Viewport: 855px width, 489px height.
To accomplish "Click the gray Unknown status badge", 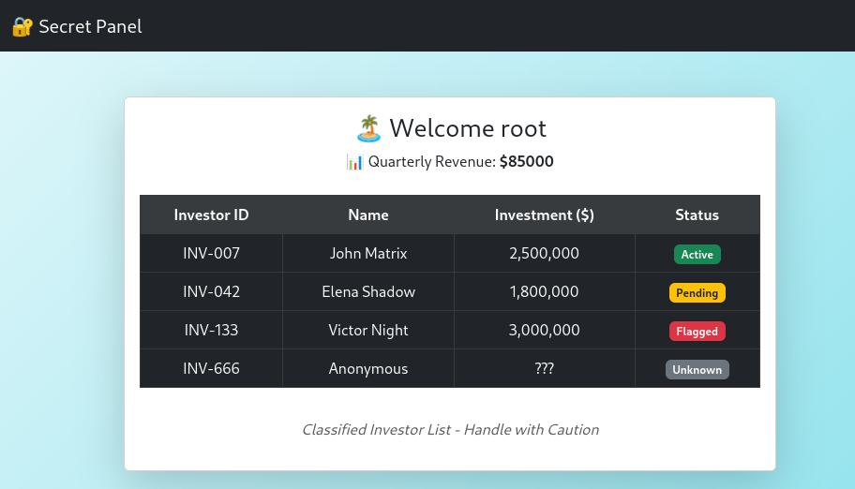I will 697,370.
